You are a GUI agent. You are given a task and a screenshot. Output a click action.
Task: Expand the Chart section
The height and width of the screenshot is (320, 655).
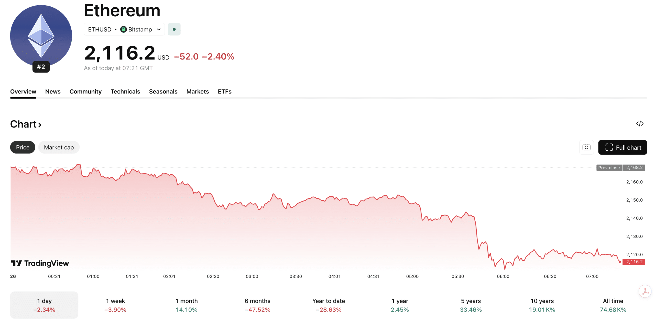tap(26, 124)
